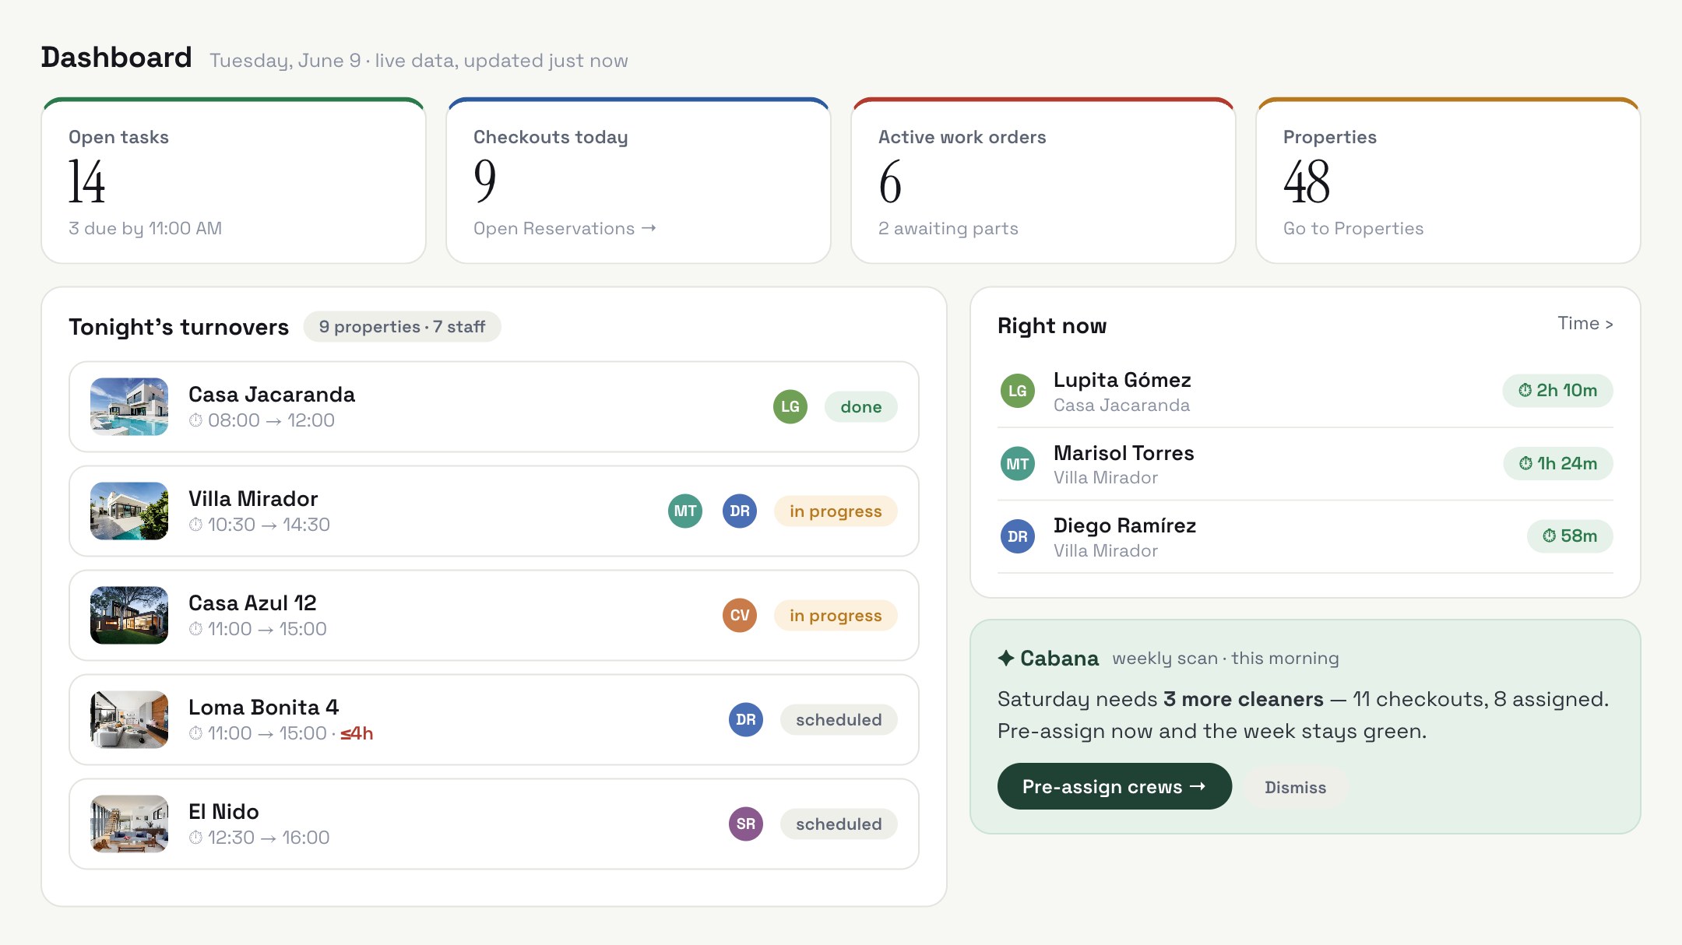Click Marisol Torres's MT avatar in Right now
The height and width of the screenshot is (945, 1682).
point(1018,464)
